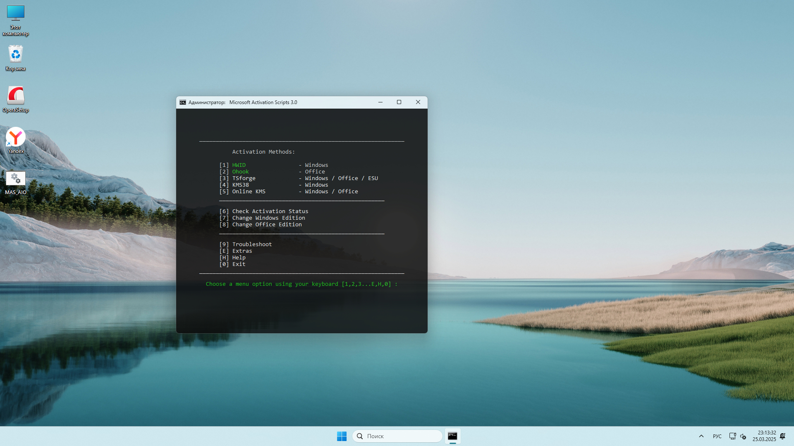Click the command prompt taskbar icon
The height and width of the screenshot is (446, 794).
[452, 436]
